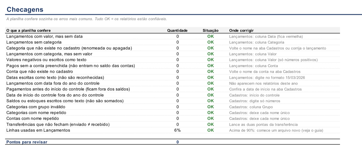Click hint 'Cadastros: início do controle'
Image resolution: width=362 pixels, height=145 pixels.
pos(254,95)
